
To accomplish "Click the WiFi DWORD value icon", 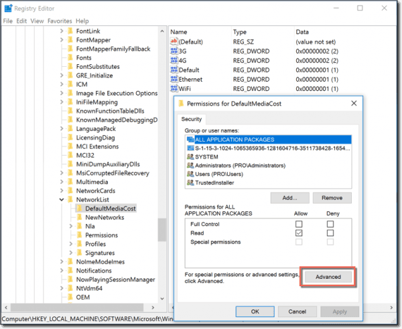I will (174, 88).
